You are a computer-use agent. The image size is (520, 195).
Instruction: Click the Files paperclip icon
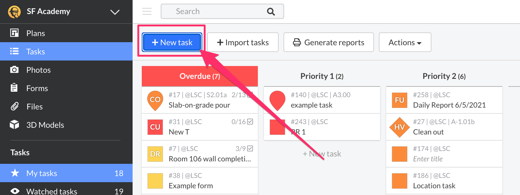(x=14, y=106)
